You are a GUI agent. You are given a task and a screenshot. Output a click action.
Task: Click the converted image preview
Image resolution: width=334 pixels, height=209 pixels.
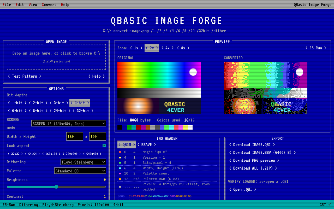(266, 88)
